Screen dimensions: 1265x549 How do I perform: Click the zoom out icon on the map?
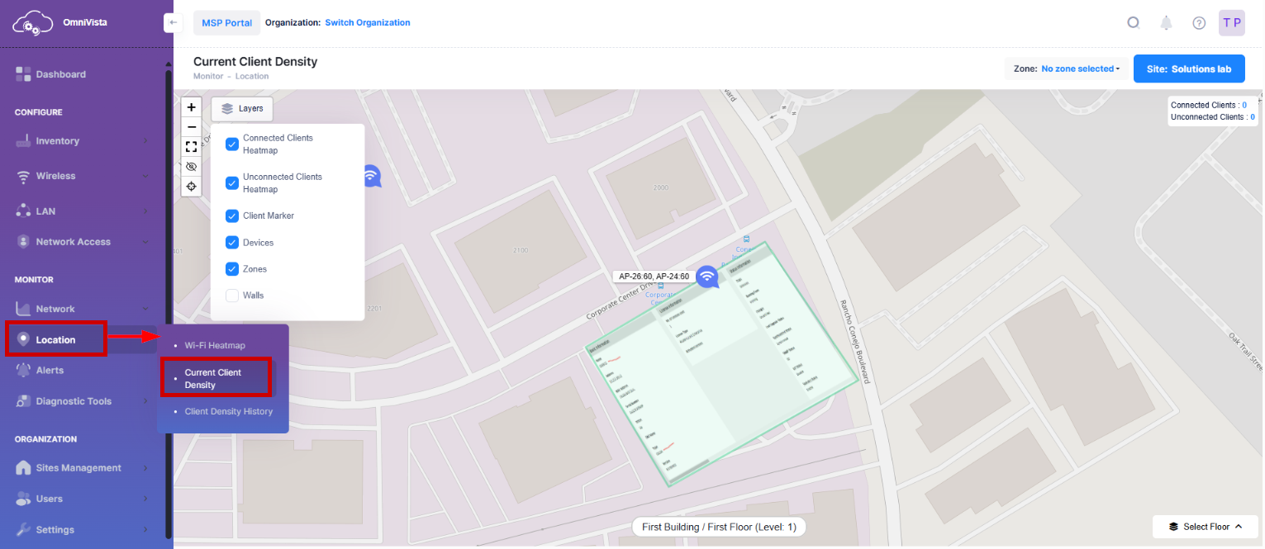click(191, 126)
